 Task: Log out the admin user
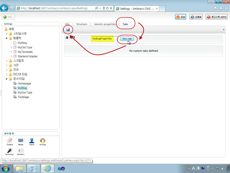click(x=216, y=17)
